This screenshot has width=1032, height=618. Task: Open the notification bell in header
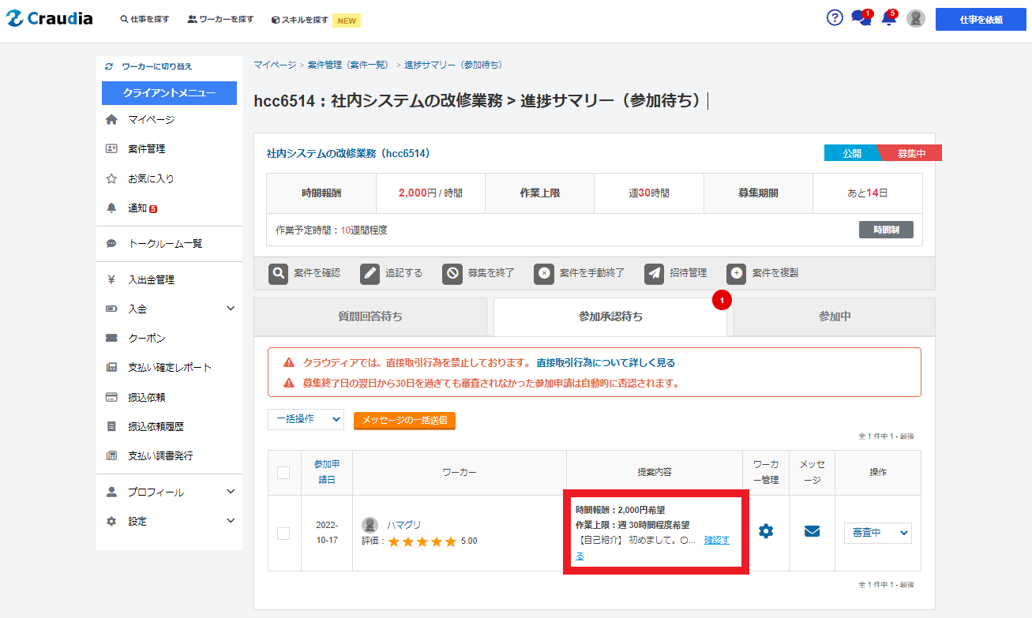[888, 19]
